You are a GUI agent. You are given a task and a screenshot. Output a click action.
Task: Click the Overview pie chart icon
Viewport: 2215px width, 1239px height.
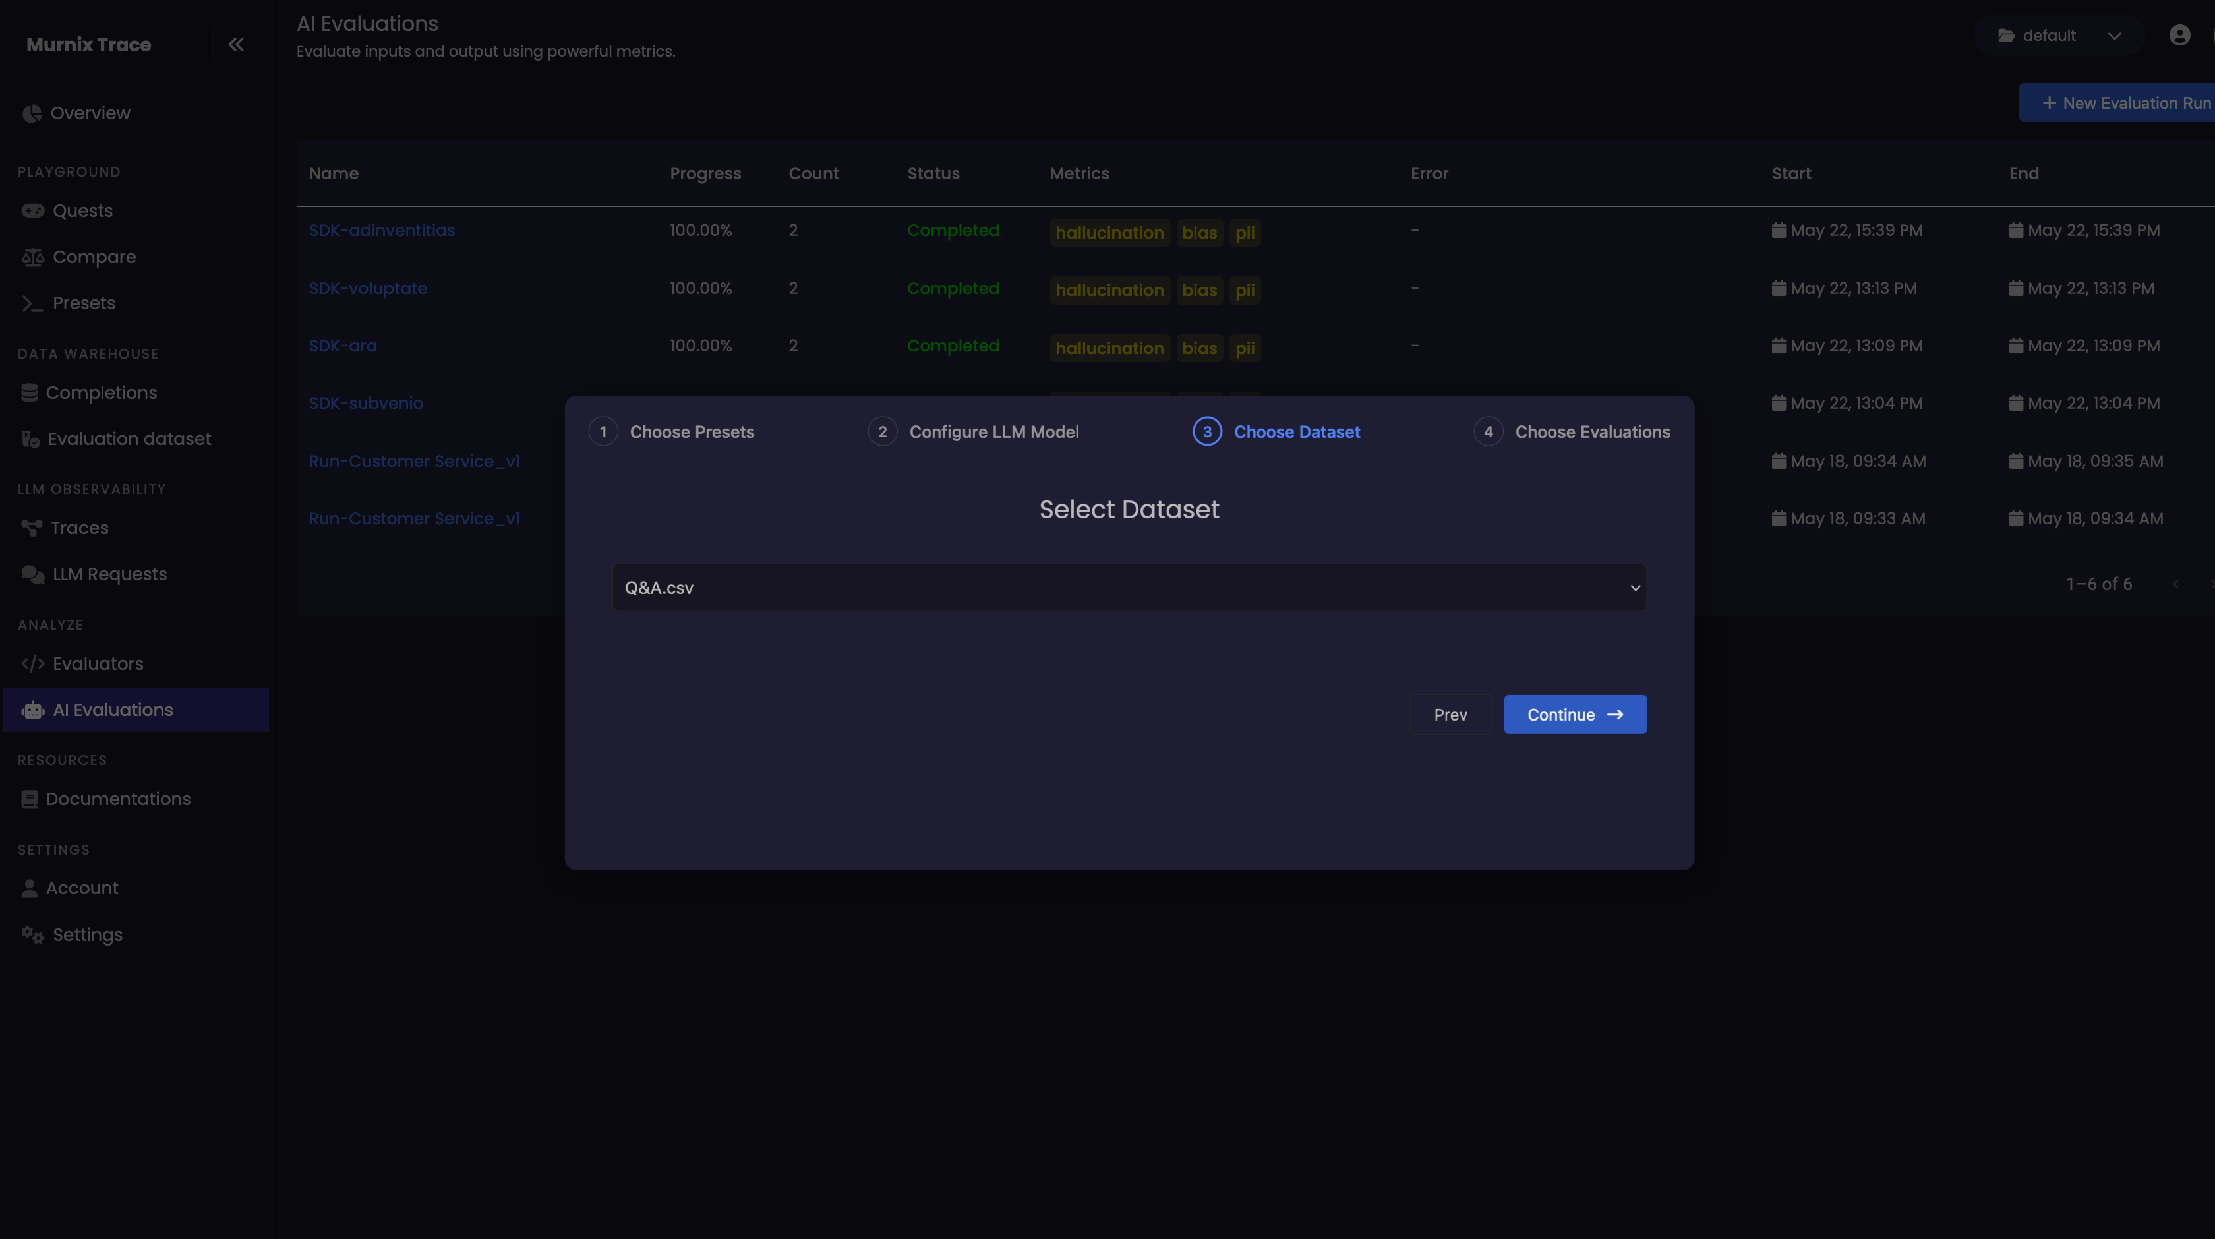pyautogui.click(x=32, y=113)
